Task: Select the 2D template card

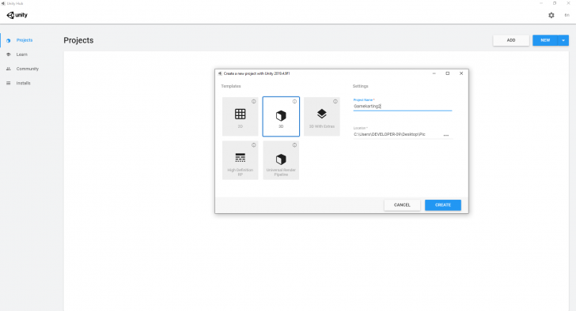Action: (x=241, y=117)
